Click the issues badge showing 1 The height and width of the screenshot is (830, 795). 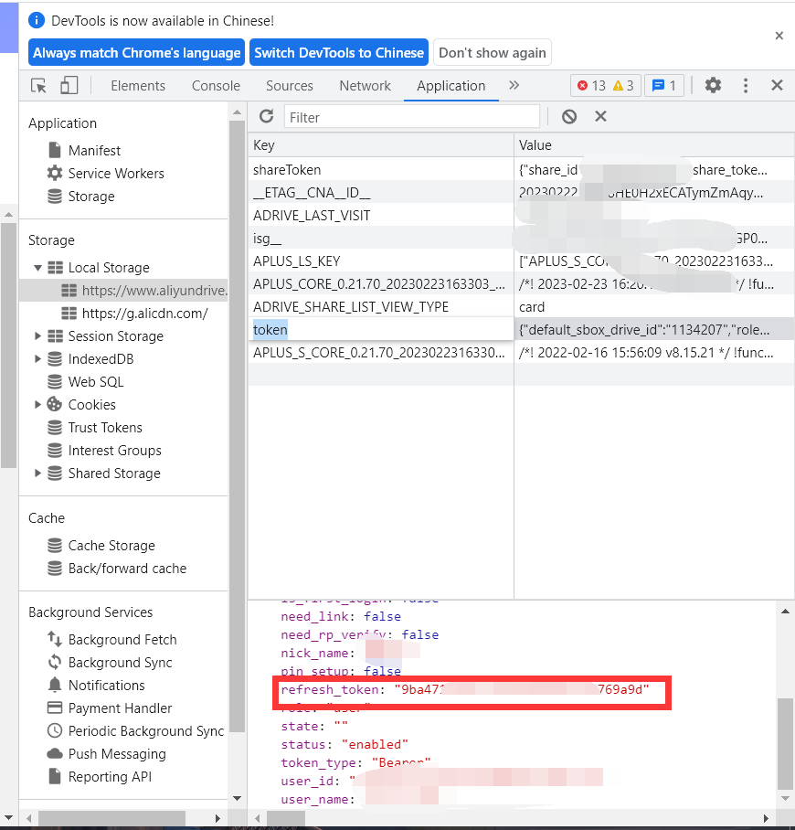[663, 85]
